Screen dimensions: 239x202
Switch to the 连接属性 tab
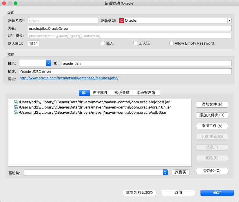tap(100, 93)
